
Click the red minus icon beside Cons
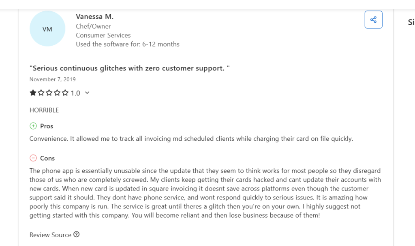point(33,158)
